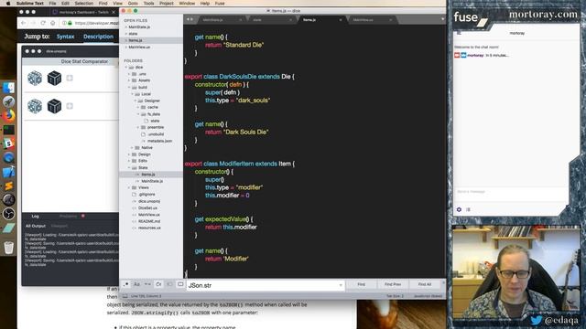The image size is (586, 329).
Task: Close the find panel
Action: click(x=443, y=282)
